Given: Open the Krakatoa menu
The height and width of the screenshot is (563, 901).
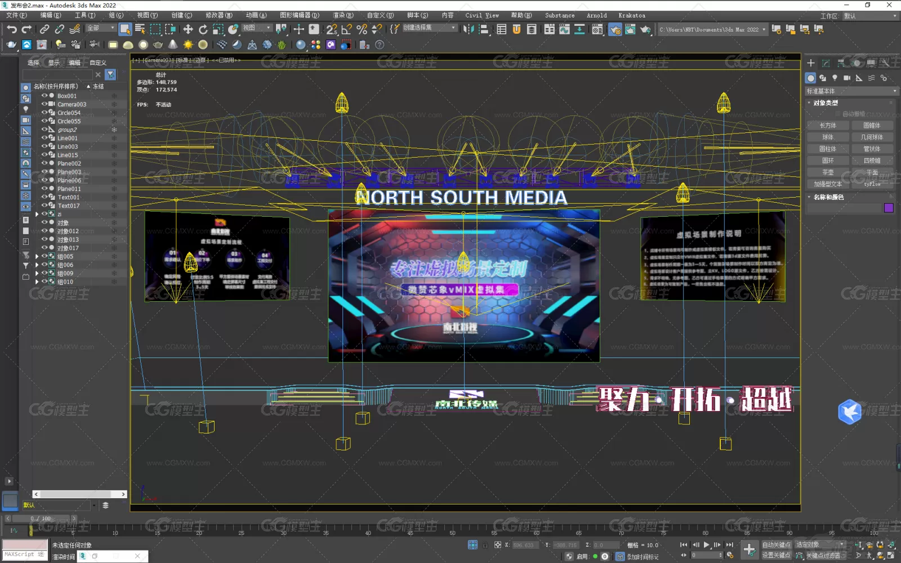Looking at the screenshot, I should (632, 15).
